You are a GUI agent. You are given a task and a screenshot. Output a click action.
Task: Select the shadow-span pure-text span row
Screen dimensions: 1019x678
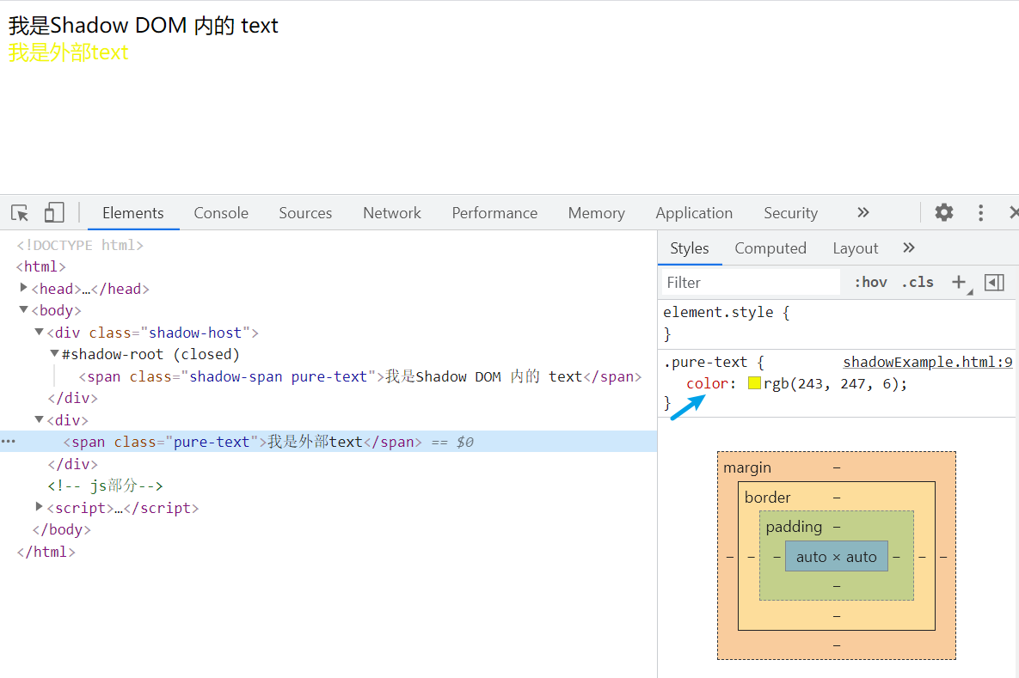click(360, 376)
